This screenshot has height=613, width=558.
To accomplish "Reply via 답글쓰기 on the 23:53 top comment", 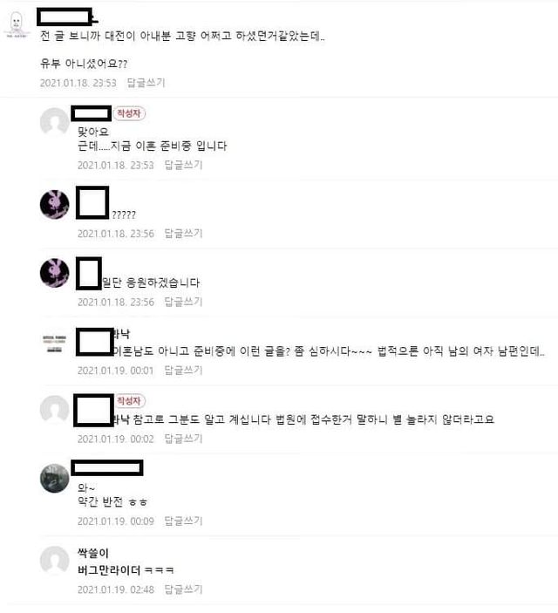I will tap(146, 83).
